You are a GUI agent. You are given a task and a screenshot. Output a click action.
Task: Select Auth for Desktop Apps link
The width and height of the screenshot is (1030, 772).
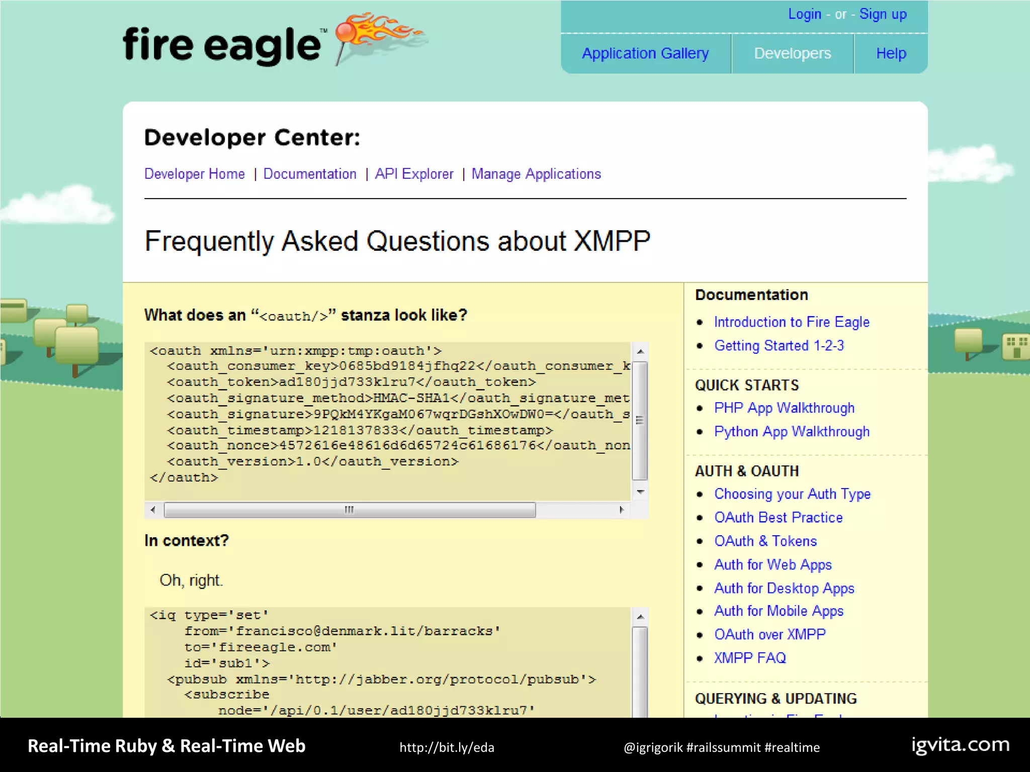point(784,588)
